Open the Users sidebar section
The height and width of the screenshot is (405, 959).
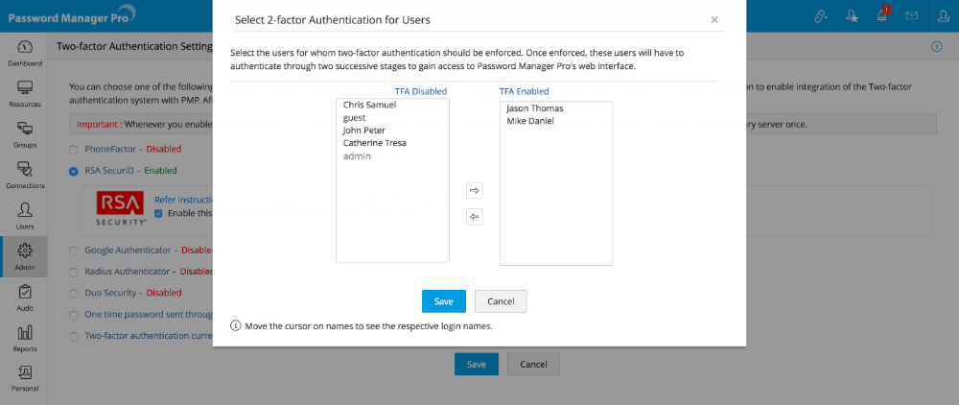point(25,215)
